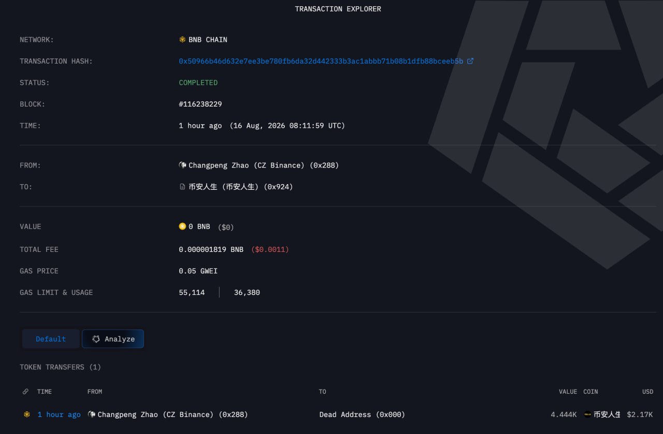Click the 'TRANSACTION EXPLORER' title
This screenshot has height=434, width=663.
[338, 9]
